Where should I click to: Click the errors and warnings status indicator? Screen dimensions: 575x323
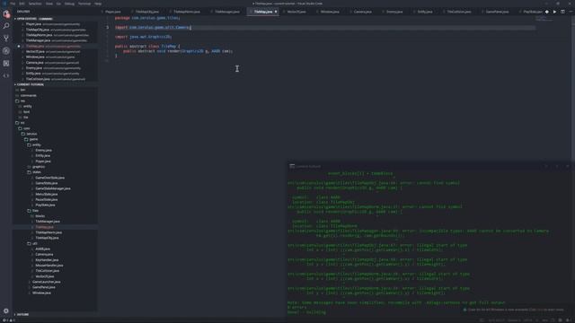(x=9, y=320)
